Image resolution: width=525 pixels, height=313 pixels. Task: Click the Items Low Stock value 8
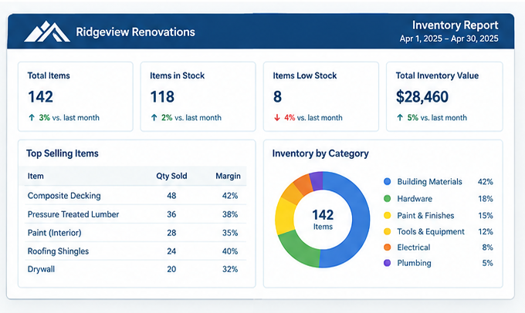pyautogui.click(x=277, y=96)
